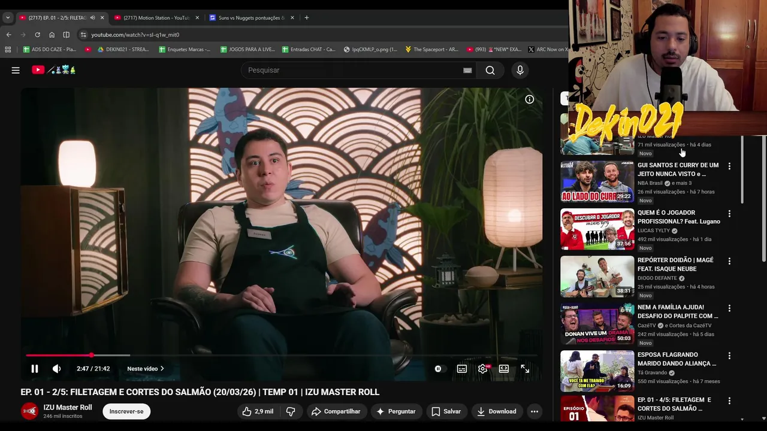Mute the playing tab's speaker icon
The width and height of the screenshot is (767, 431).
(92, 18)
